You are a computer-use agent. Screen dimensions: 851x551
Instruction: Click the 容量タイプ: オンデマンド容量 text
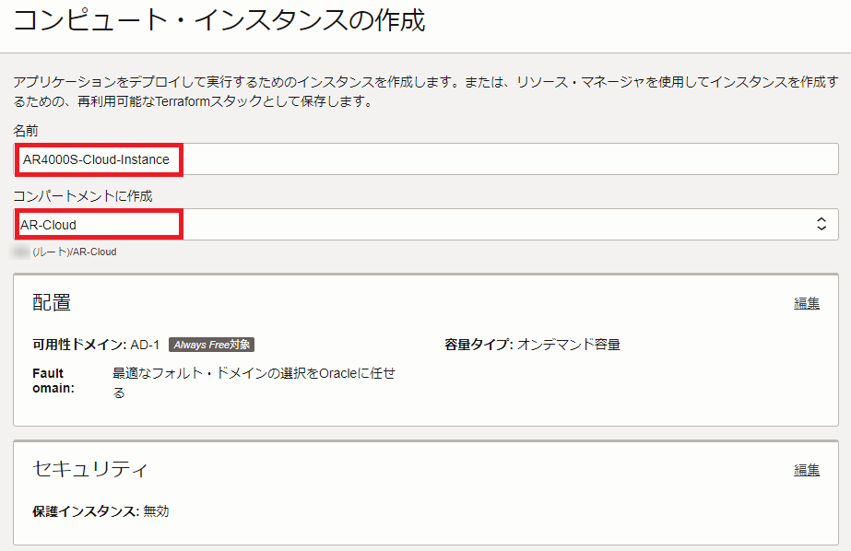coord(532,345)
